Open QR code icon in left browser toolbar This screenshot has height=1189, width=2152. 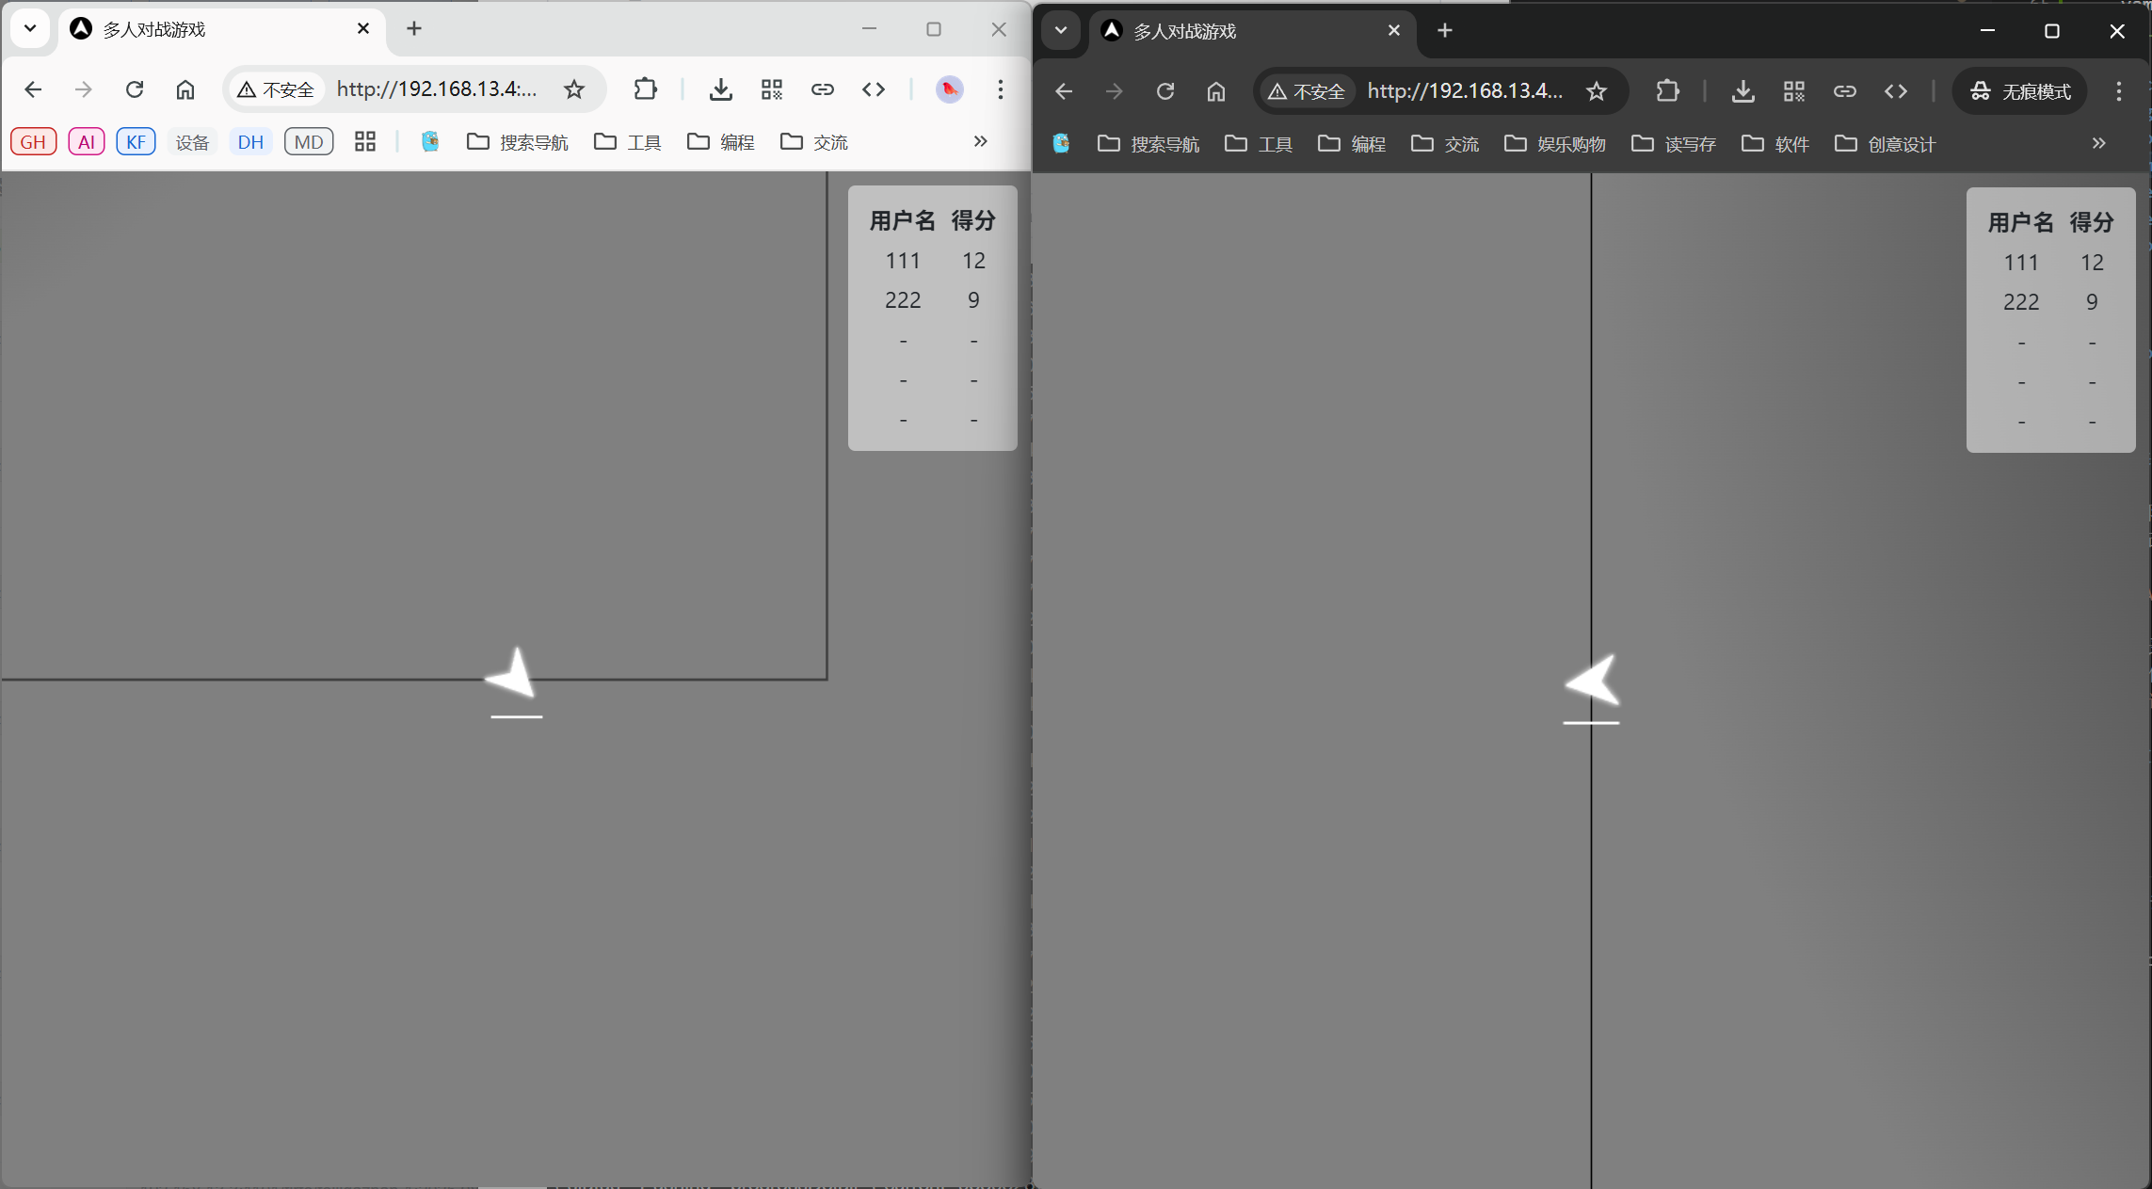(772, 89)
